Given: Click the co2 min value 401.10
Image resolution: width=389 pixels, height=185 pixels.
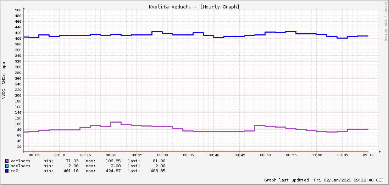Looking at the screenshot, I should tap(71, 171).
